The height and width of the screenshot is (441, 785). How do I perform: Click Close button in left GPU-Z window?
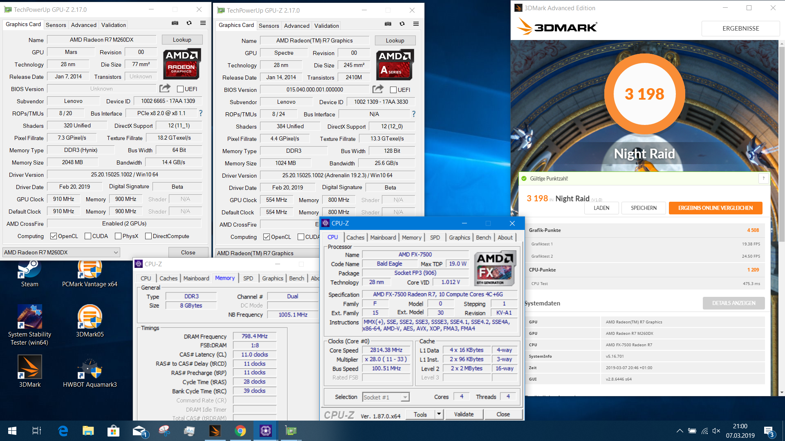coord(188,252)
